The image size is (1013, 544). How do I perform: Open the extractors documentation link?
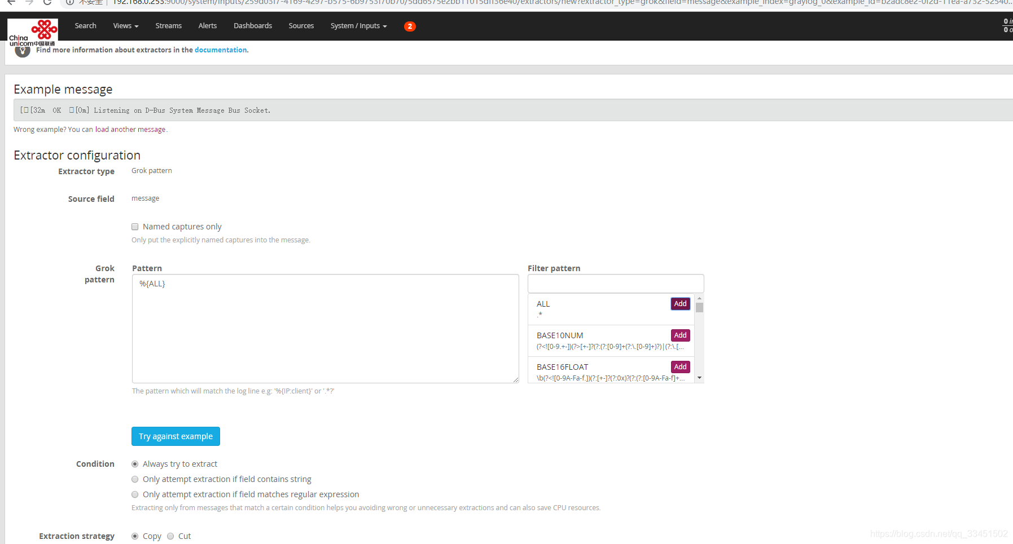[221, 50]
